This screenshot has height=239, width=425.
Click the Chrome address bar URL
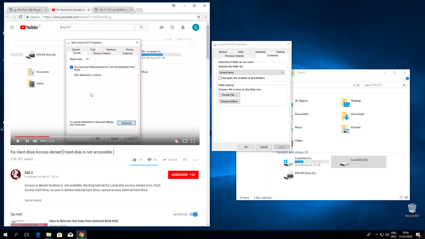coord(77,17)
